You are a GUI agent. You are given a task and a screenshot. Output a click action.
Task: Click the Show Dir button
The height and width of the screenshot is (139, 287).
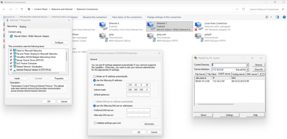click(259, 69)
